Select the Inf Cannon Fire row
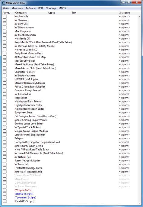 click(23, 94)
